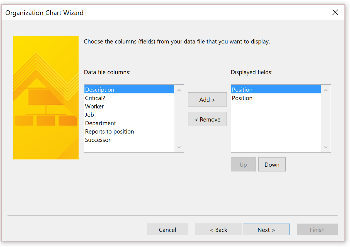Go to Next > wizard step

click(266, 229)
